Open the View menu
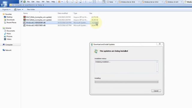Screen dimensions: 192x108 click(x=38, y=2)
